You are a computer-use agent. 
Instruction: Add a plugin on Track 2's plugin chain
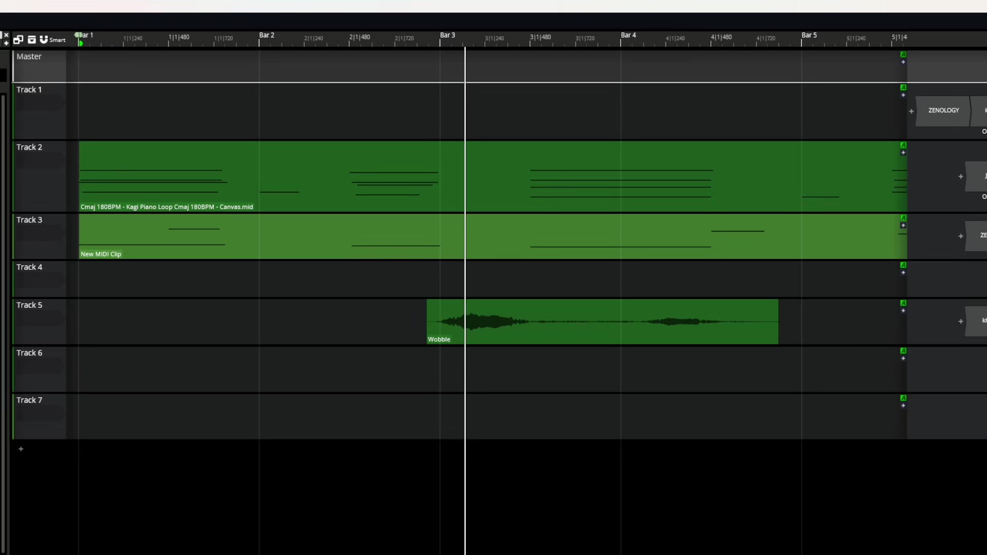tap(961, 176)
